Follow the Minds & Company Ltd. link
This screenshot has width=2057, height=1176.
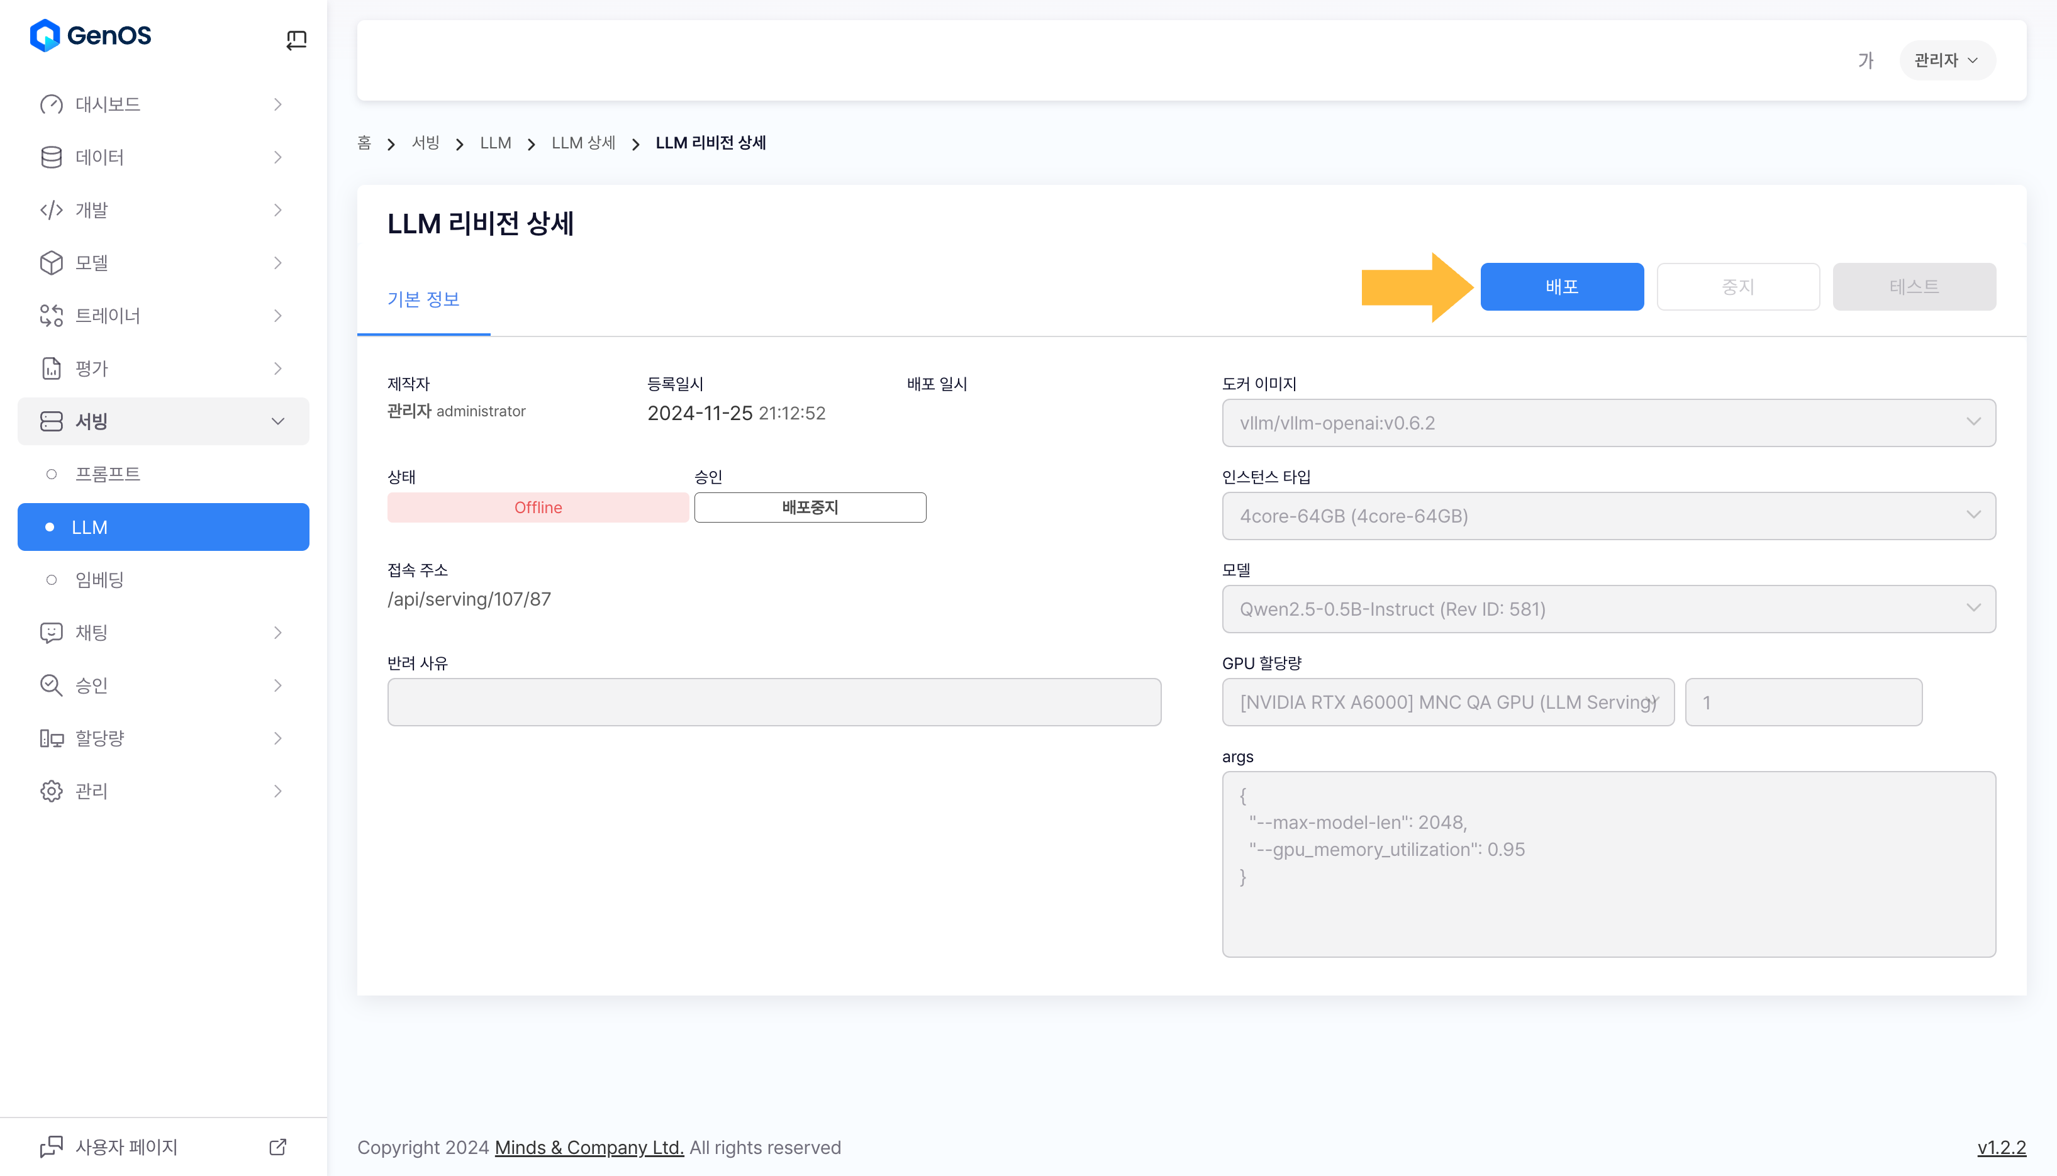[x=588, y=1147]
